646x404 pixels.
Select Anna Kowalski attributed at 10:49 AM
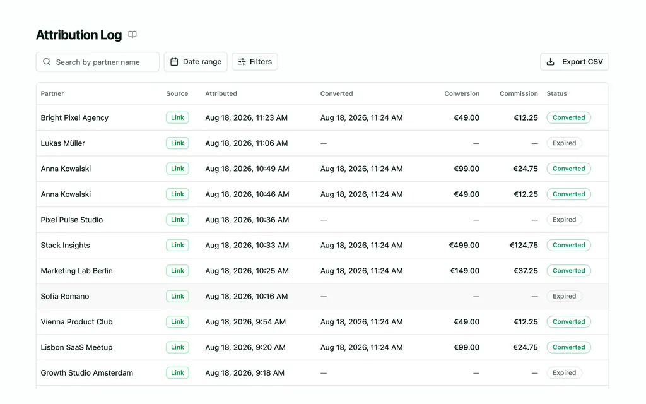66,169
